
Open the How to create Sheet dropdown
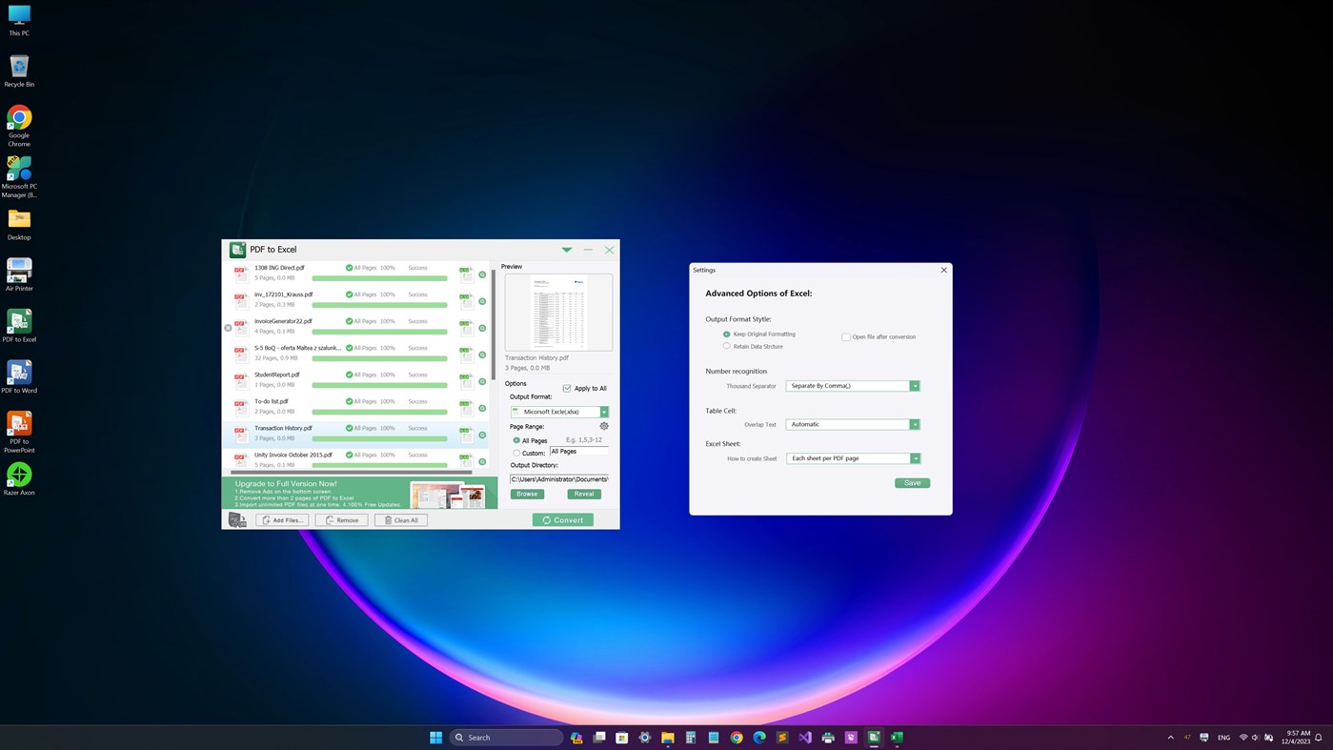[x=913, y=457]
